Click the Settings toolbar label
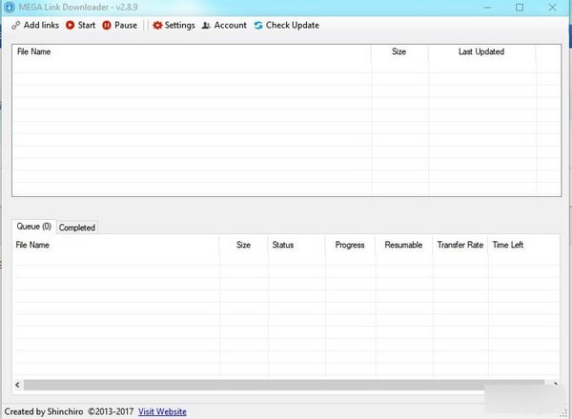This screenshot has height=419, width=572. 180,25
